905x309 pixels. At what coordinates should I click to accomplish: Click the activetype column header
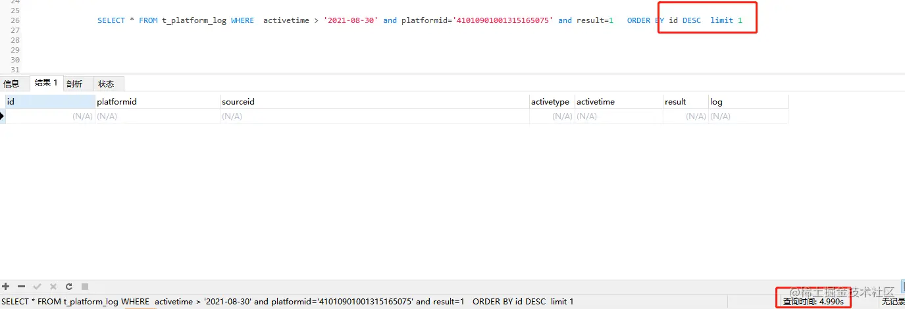pos(552,102)
